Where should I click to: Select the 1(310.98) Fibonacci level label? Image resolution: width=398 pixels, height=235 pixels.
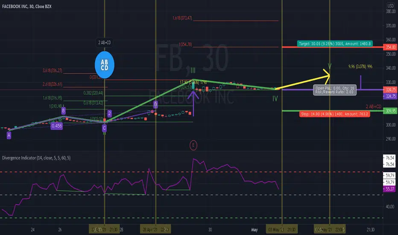[56, 106]
